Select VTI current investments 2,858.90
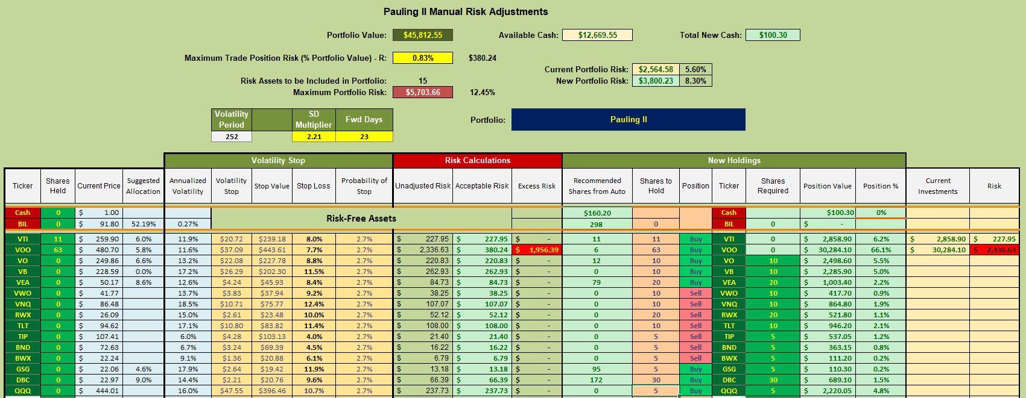 (x=938, y=239)
